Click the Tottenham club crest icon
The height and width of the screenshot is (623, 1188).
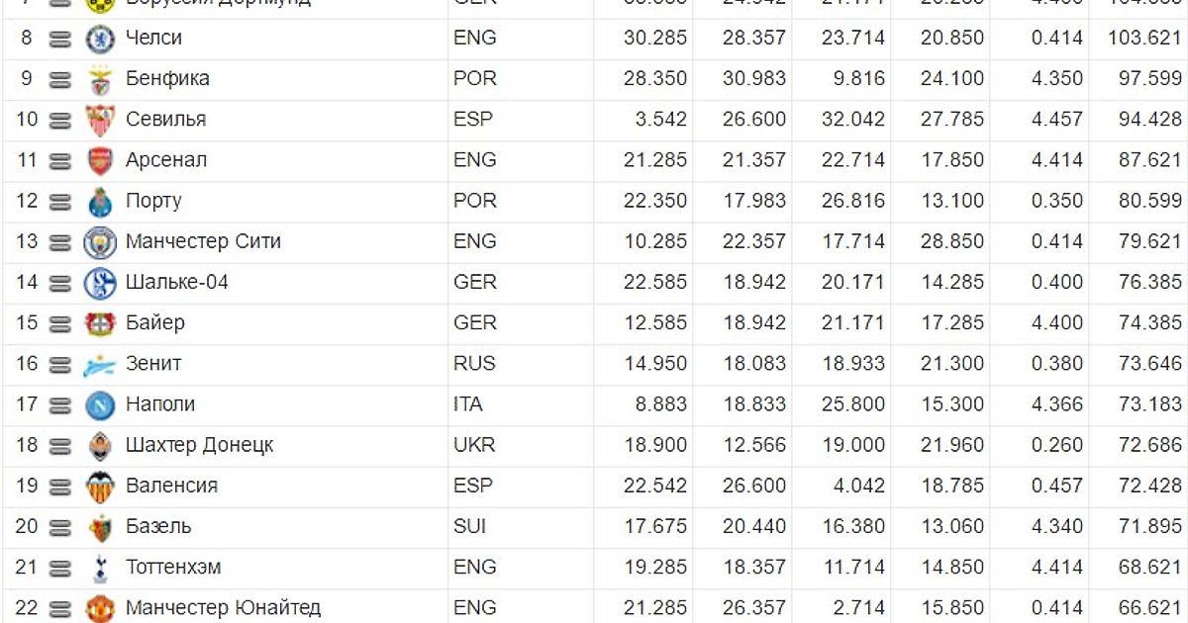point(100,568)
